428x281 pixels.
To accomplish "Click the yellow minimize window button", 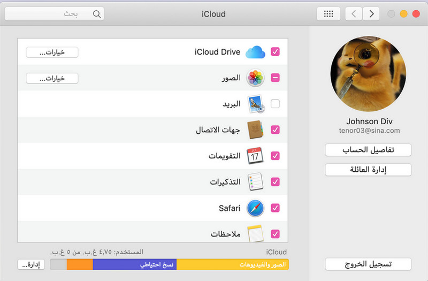I will click(404, 14).
